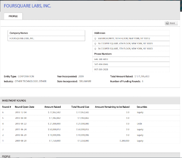
Task: Click the Addresses table header
Action: (x=100, y=33)
